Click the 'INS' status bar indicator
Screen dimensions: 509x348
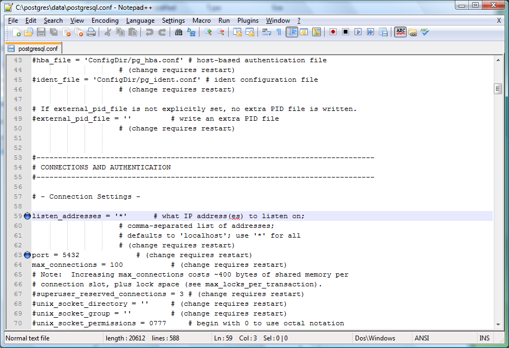click(x=484, y=338)
